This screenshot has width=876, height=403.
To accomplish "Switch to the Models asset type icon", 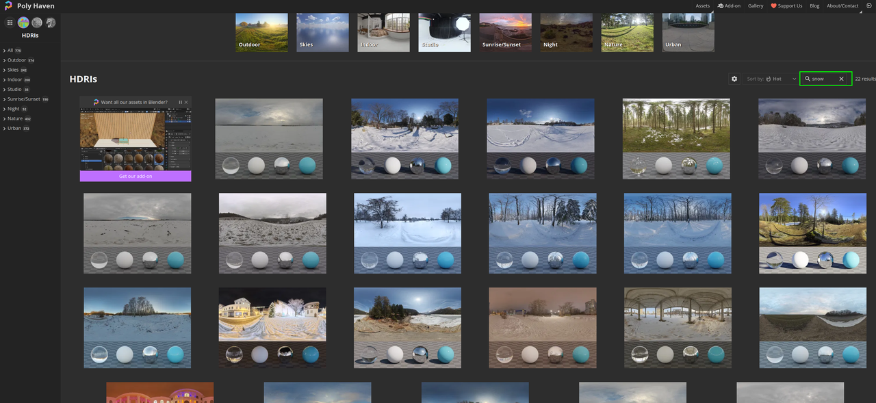I will point(51,23).
